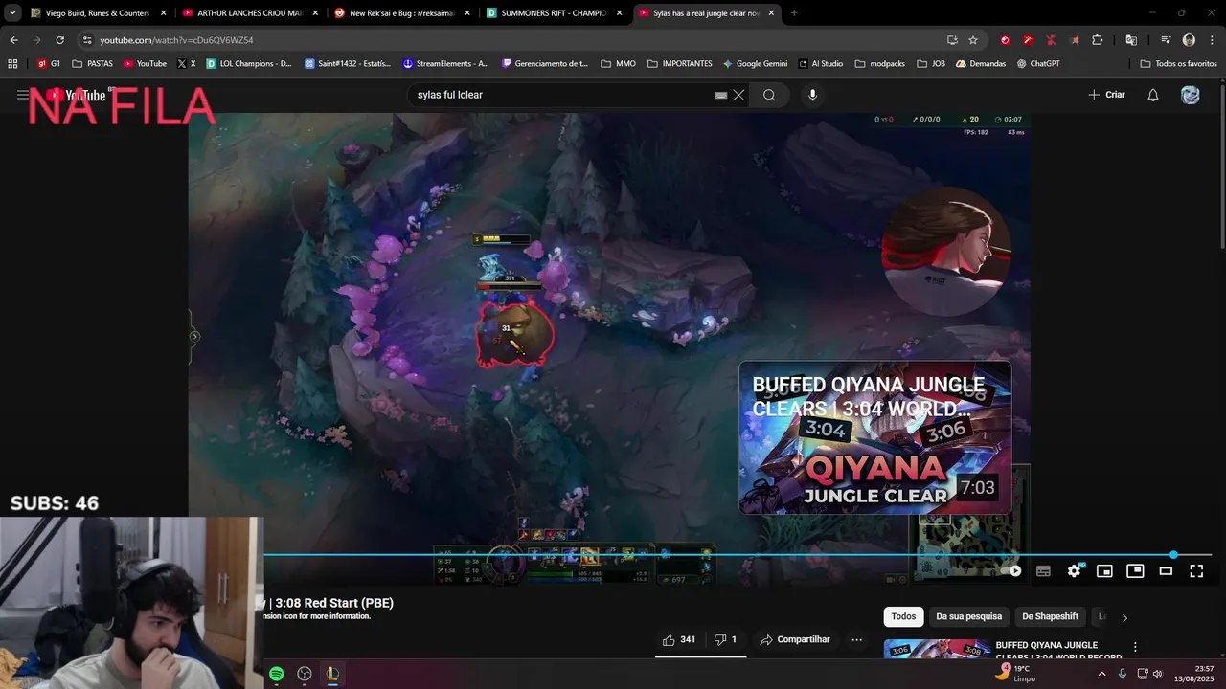The image size is (1226, 689).
Task: Open the media control playlist icon
Action: tap(1166, 40)
